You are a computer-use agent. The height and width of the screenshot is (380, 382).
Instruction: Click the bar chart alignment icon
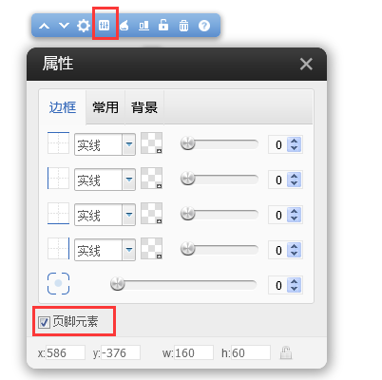coord(143,26)
